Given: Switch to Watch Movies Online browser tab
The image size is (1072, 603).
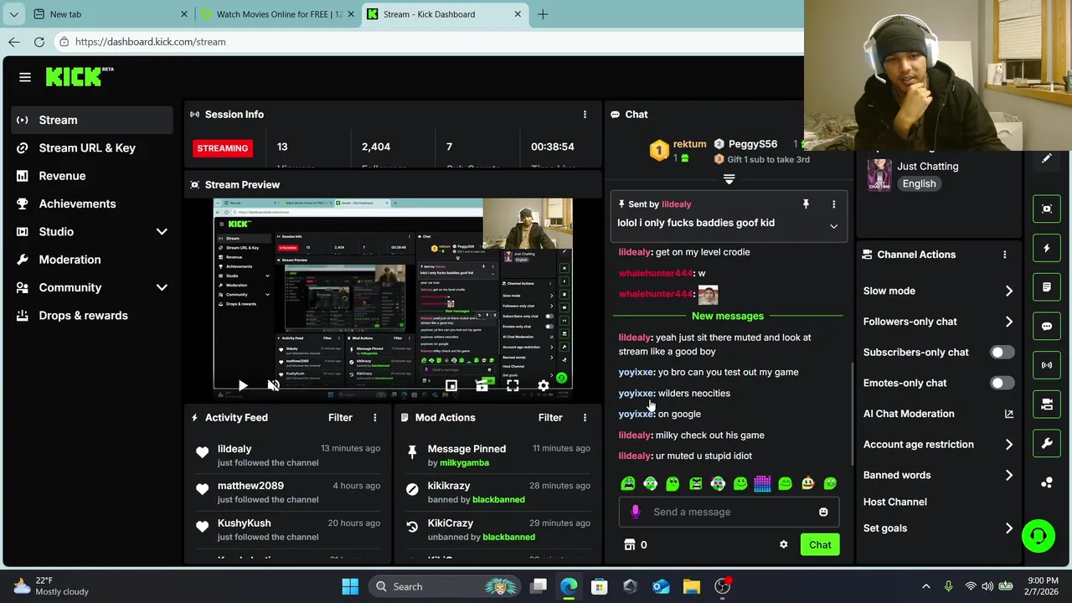Looking at the screenshot, I should click(278, 14).
